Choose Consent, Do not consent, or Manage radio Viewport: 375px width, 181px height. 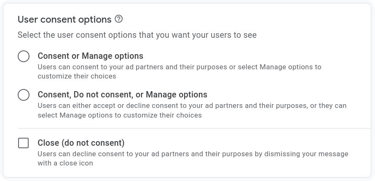[x=24, y=95]
